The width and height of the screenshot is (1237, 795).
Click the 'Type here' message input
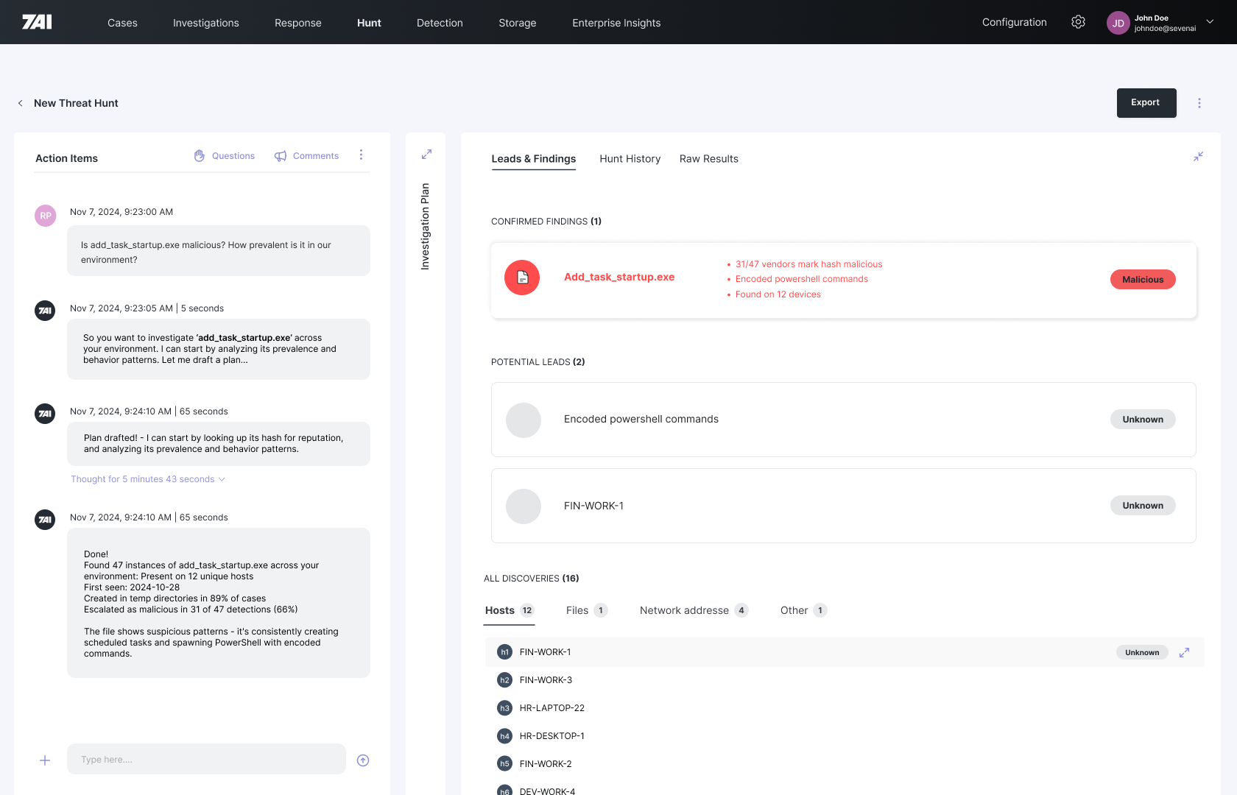[x=206, y=760]
